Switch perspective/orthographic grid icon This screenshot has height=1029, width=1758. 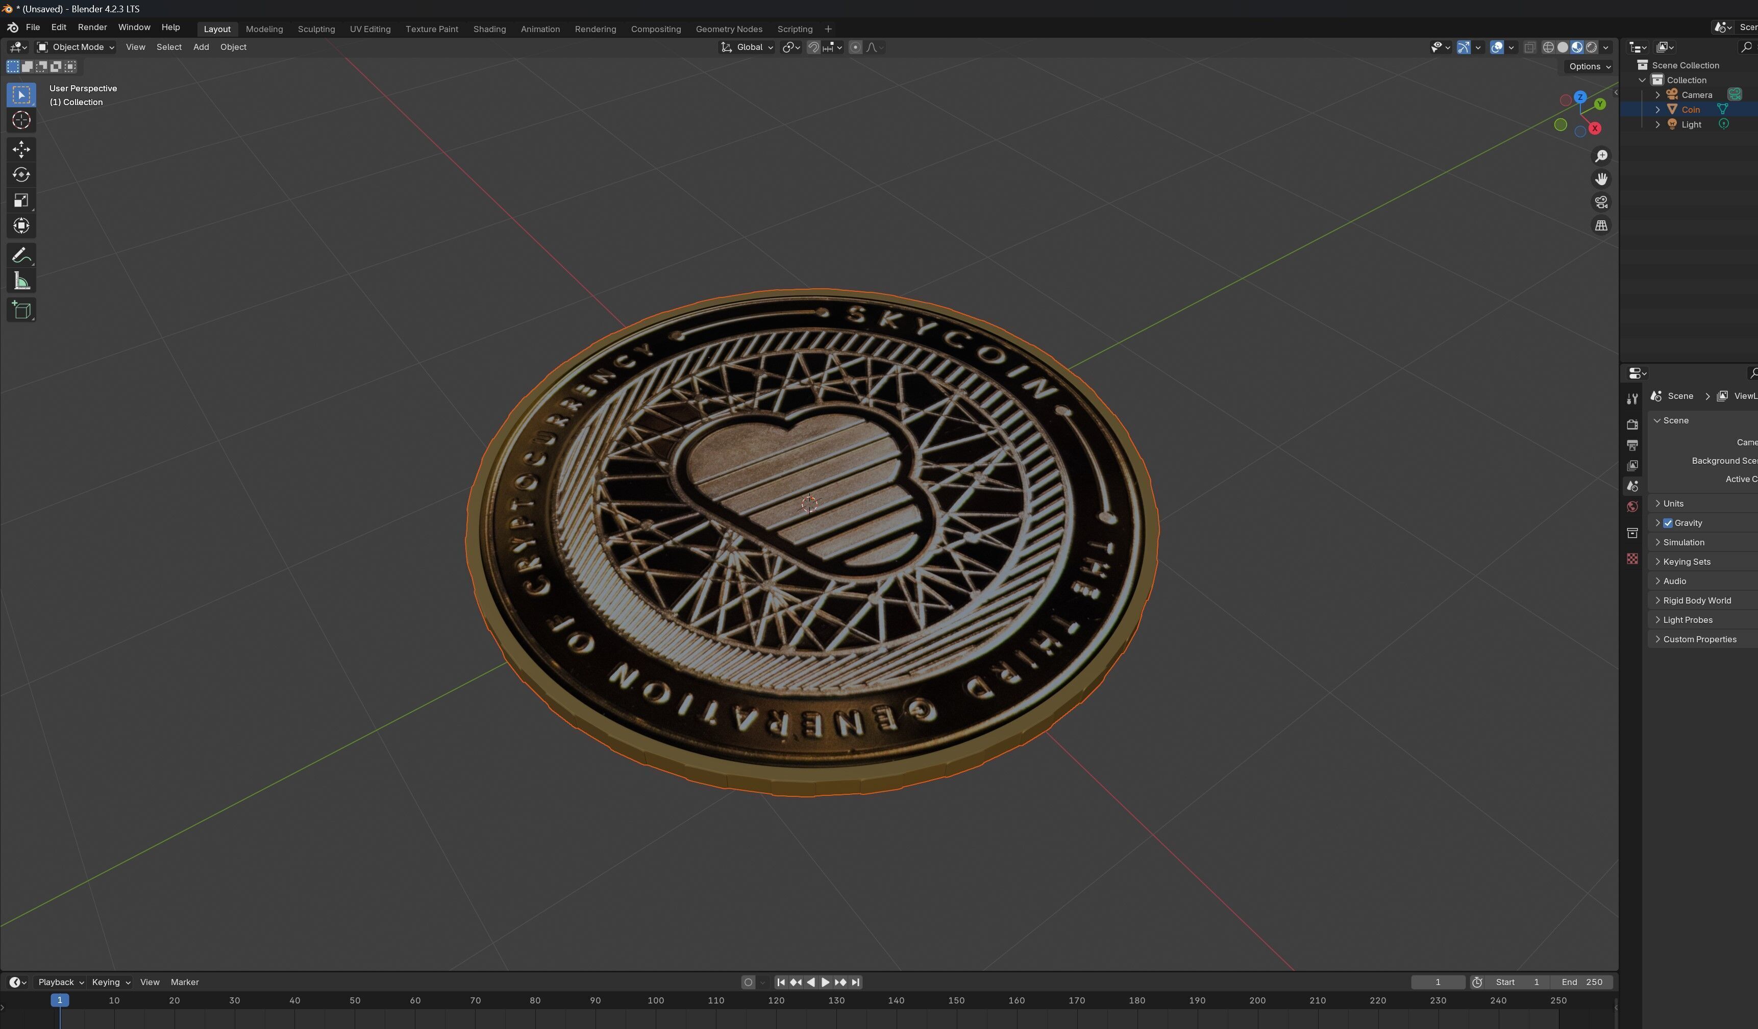click(1601, 225)
